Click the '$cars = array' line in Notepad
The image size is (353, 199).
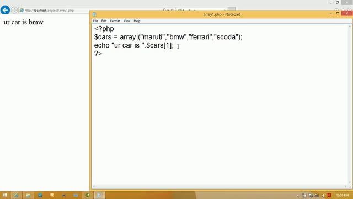[x=168, y=37]
